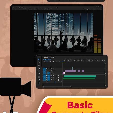Lock the top video track

47,69
